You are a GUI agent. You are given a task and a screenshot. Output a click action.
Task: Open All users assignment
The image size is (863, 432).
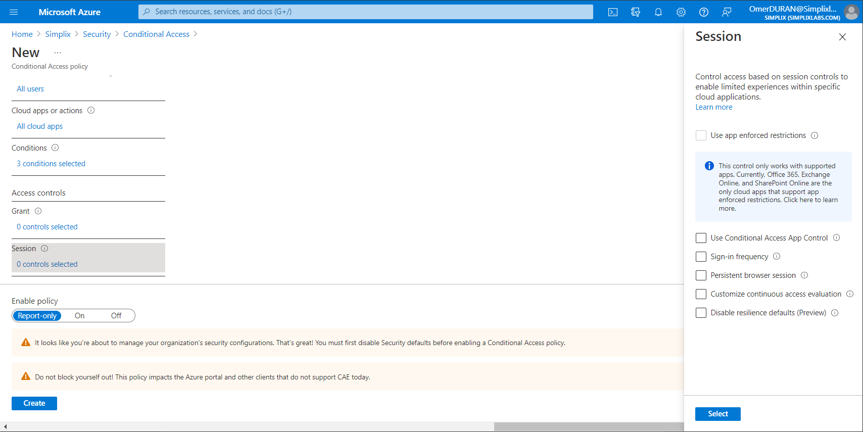tap(30, 89)
